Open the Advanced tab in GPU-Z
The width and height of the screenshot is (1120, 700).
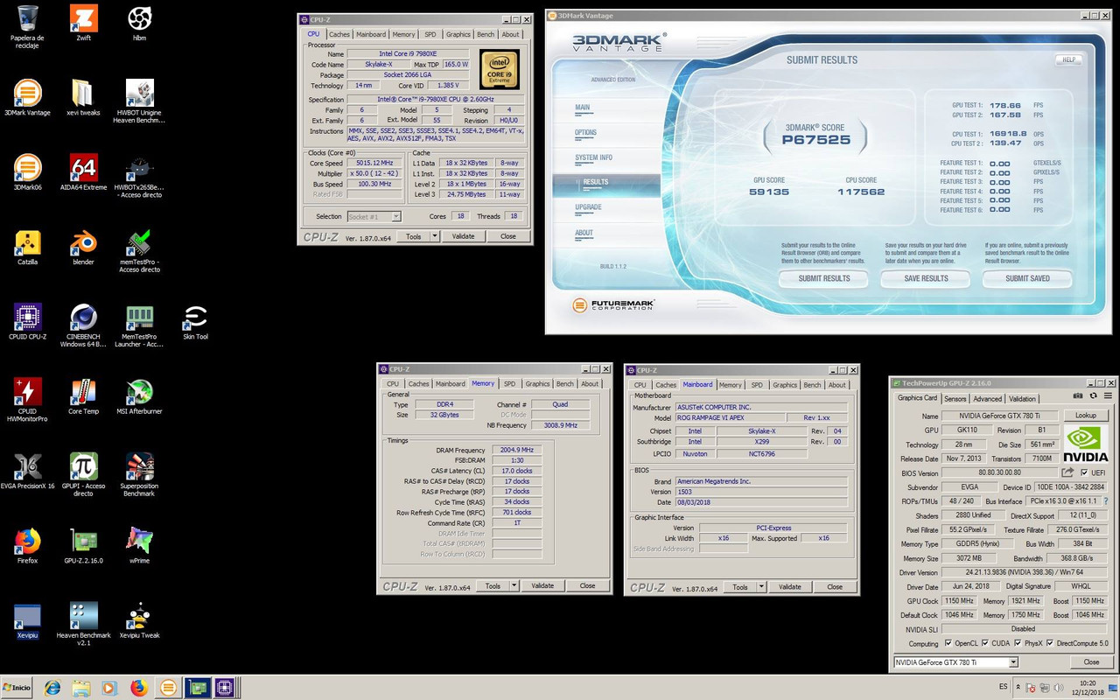(987, 398)
